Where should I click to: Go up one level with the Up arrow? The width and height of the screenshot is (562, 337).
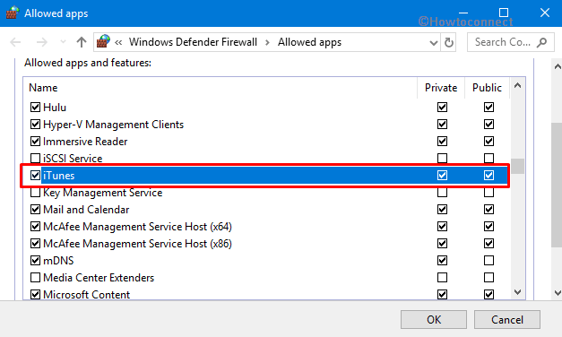pyautogui.click(x=82, y=42)
